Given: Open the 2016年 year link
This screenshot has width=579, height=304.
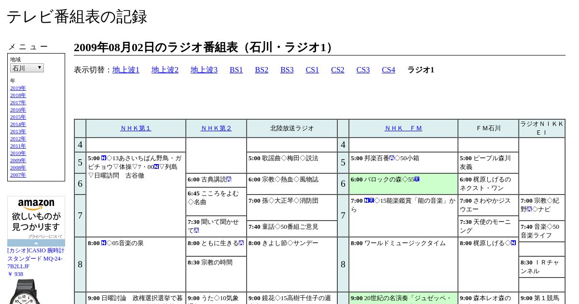Looking at the screenshot, I should click(x=18, y=110).
